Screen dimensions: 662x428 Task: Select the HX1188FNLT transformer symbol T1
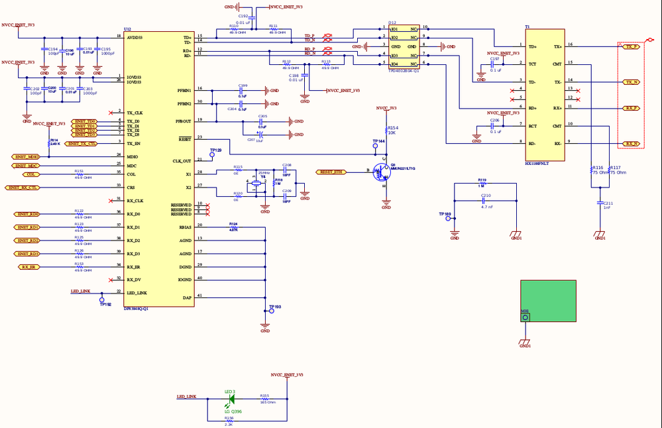point(543,93)
